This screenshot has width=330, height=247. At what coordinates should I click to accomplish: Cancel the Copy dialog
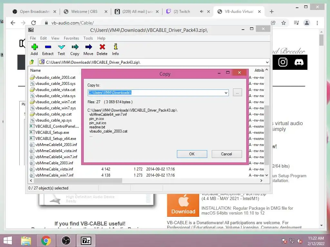tap(227, 154)
